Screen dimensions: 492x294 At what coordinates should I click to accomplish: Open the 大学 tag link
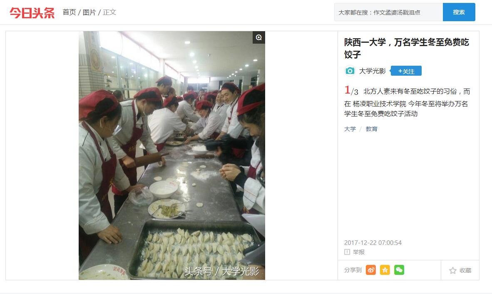(350, 129)
